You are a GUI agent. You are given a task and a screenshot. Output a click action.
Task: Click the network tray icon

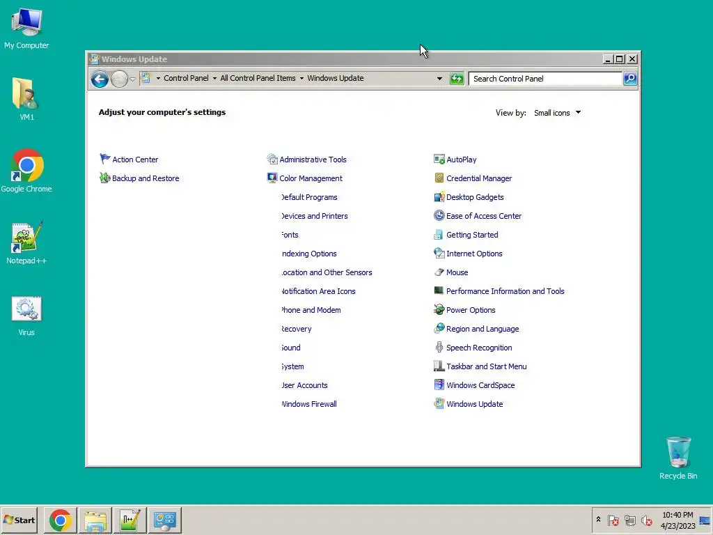(x=629, y=520)
